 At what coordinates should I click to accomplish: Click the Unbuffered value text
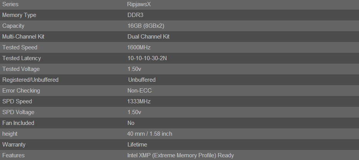142,80
